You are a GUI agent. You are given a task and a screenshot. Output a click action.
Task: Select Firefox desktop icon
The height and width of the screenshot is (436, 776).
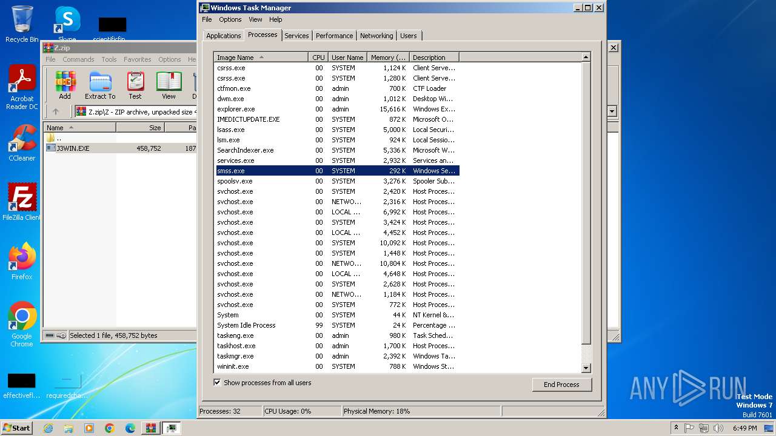pyautogui.click(x=22, y=261)
